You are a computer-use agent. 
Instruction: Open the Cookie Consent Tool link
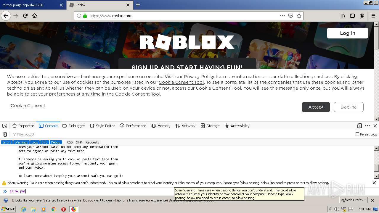(x=181, y=83)
